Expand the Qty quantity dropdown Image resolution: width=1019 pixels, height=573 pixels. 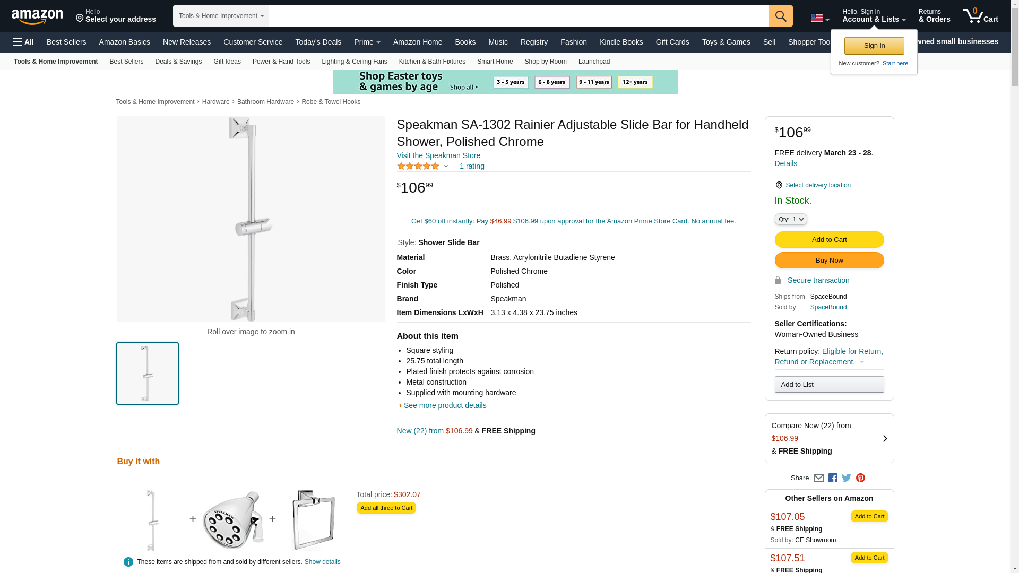click(791, 219)
